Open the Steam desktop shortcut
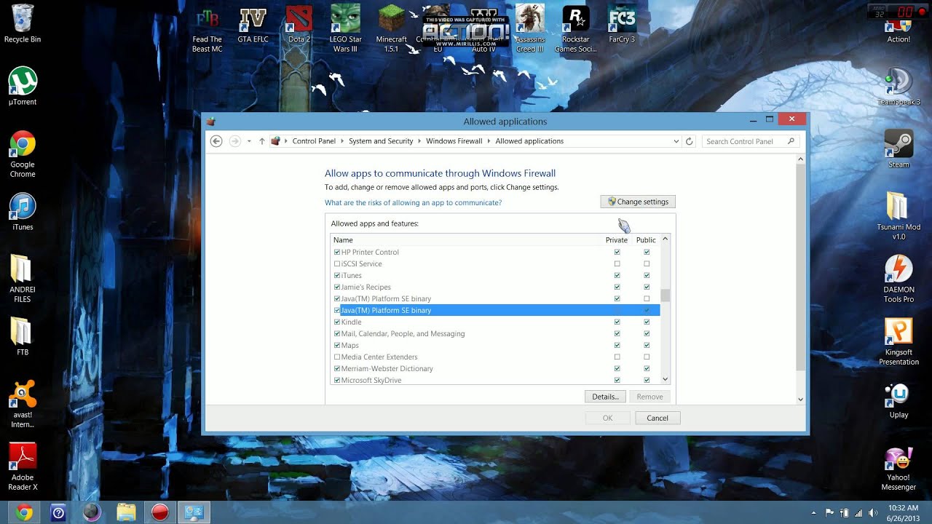 pyautogui.click(x=899, y=148)
